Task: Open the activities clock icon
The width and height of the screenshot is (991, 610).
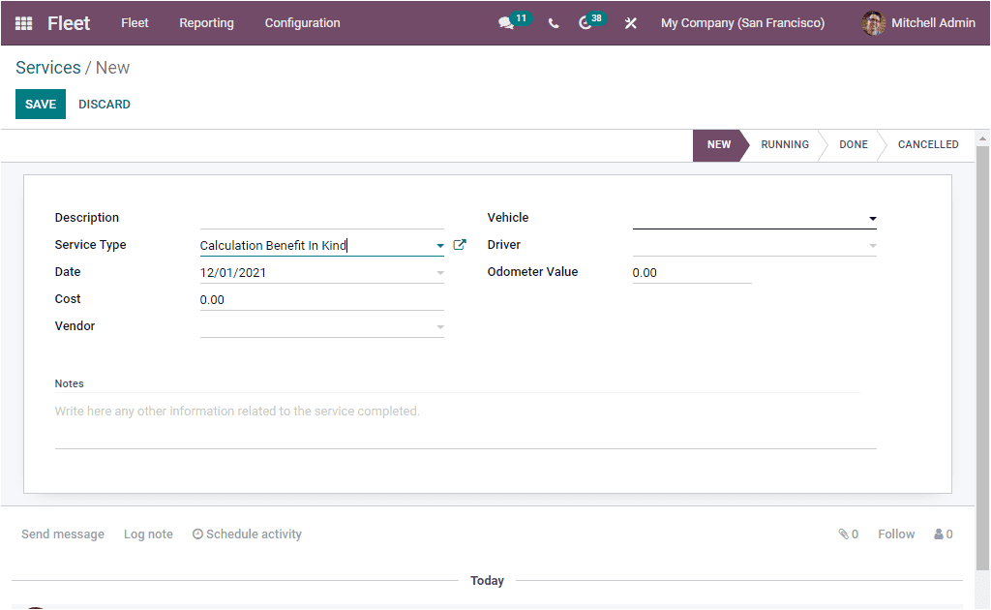Action: [x=586, y=23]
